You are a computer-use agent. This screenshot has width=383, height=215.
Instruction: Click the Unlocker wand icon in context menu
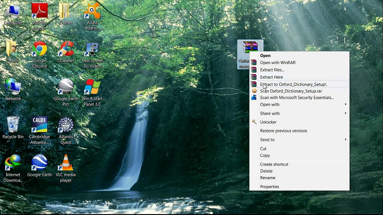(254, 122)
